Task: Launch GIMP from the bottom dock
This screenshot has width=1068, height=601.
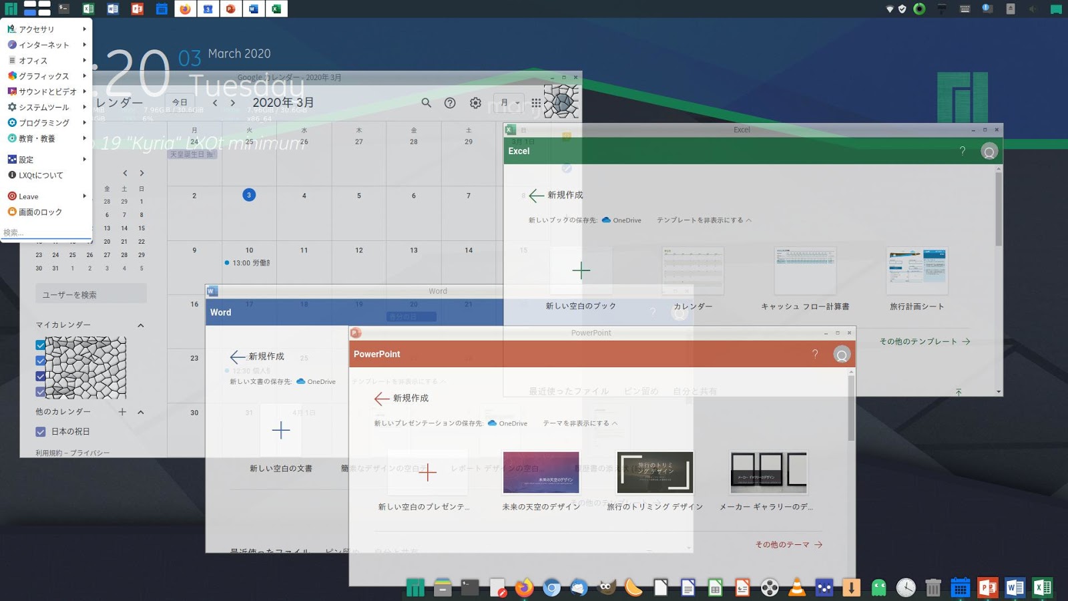Action: [606, 587]
